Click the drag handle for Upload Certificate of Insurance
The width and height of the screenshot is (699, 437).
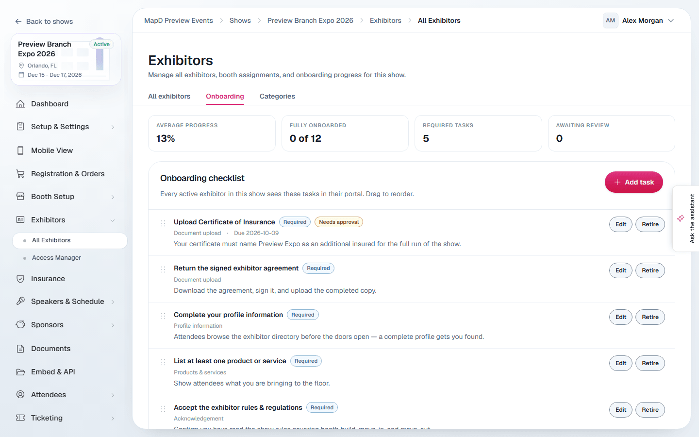pos(163,223)
